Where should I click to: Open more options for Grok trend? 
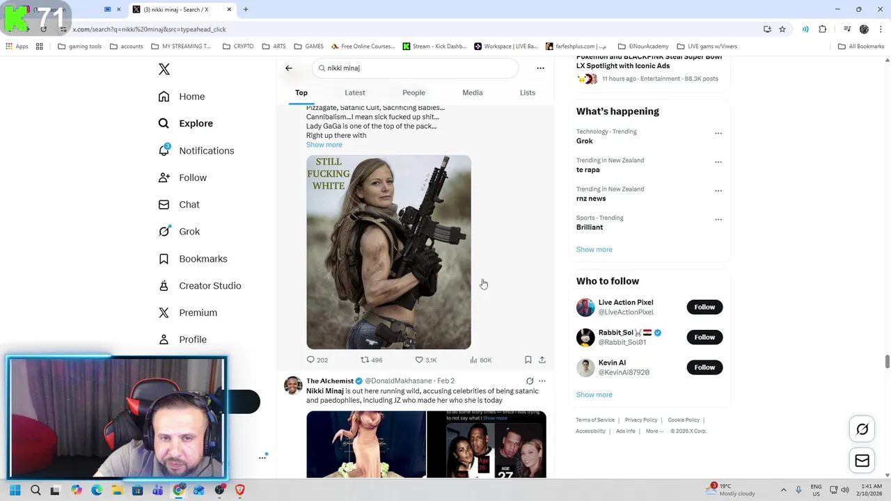(x=718, y=134)
